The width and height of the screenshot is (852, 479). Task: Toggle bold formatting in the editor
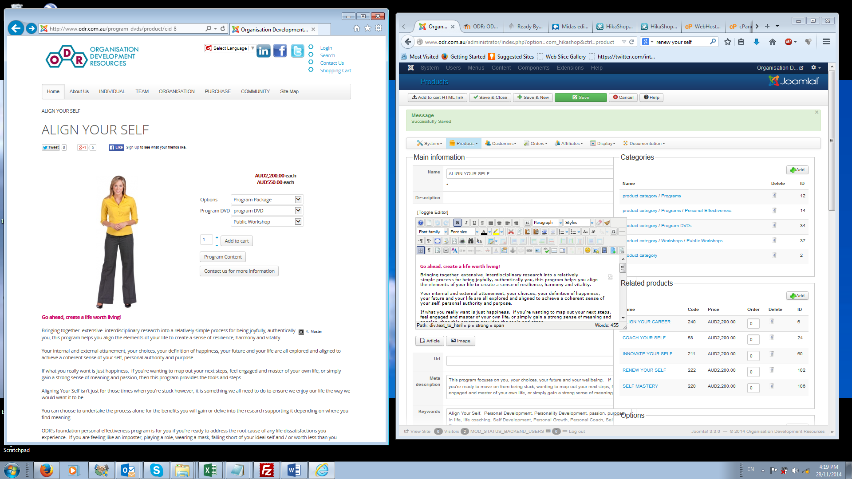458,223
